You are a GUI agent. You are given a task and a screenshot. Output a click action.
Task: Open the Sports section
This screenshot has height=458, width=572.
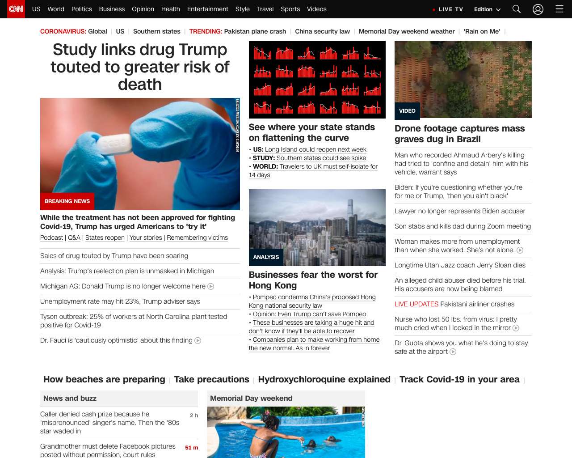click(290, 9)
